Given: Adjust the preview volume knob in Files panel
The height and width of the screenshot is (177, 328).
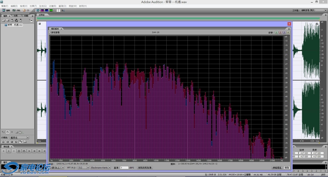Looking at the screenshot, I should 20,132.
